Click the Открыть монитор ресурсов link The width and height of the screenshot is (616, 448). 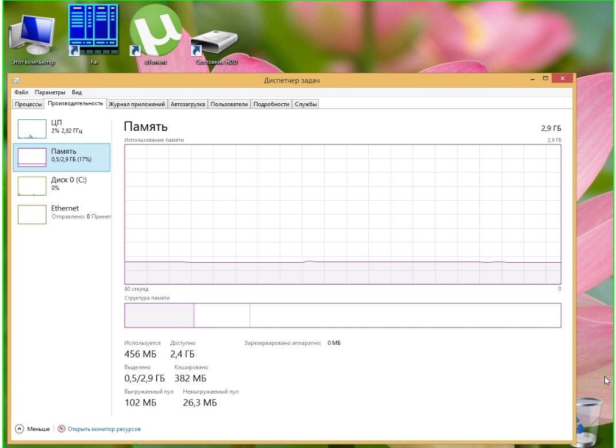[x=104, y=429]
